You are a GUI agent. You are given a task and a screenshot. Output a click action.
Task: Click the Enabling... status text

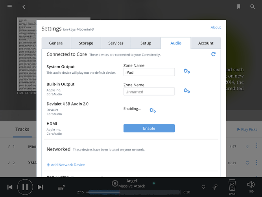(x=132, y=109)
